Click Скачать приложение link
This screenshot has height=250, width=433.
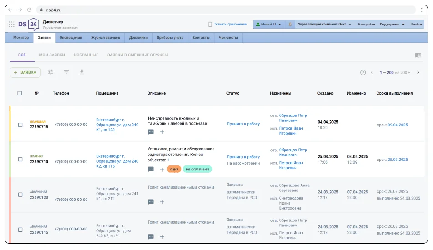coord(230,24)
